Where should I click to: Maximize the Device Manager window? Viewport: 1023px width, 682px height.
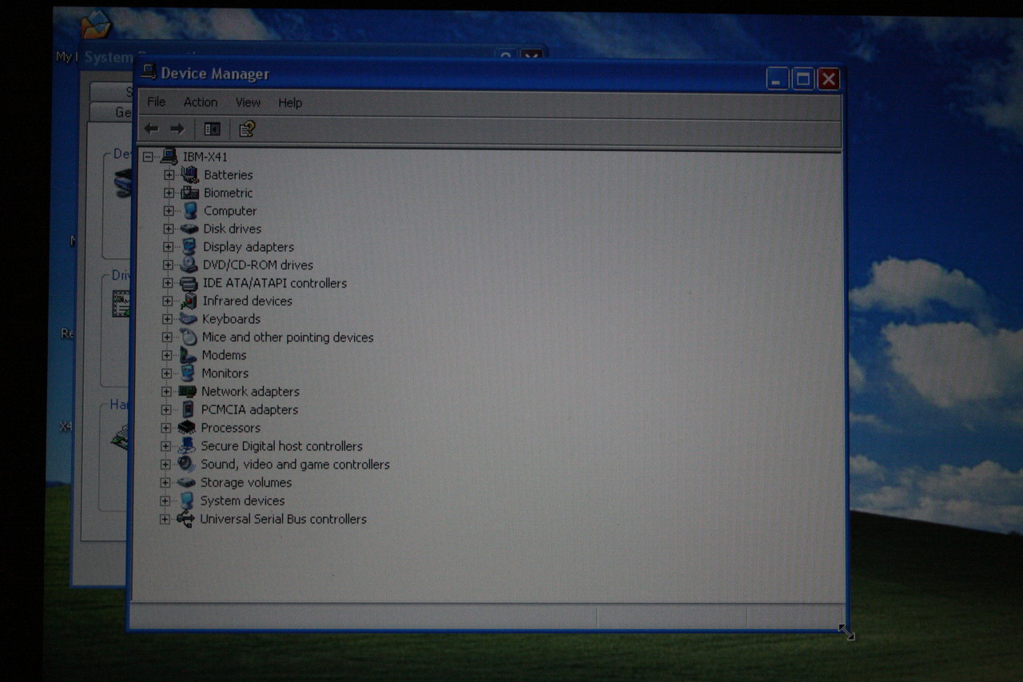pos(803,78)
